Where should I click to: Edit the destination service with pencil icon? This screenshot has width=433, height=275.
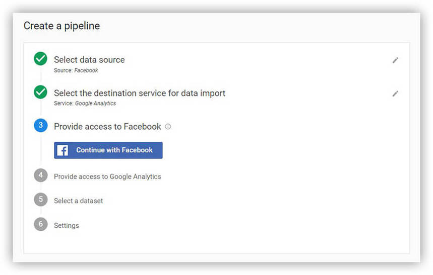coord(395,94)
